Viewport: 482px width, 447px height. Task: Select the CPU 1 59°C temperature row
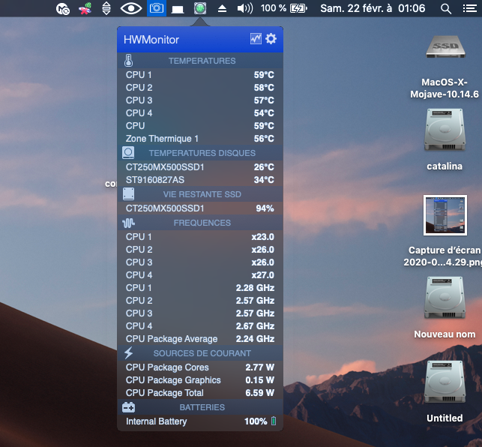click(x=200, y=75)
